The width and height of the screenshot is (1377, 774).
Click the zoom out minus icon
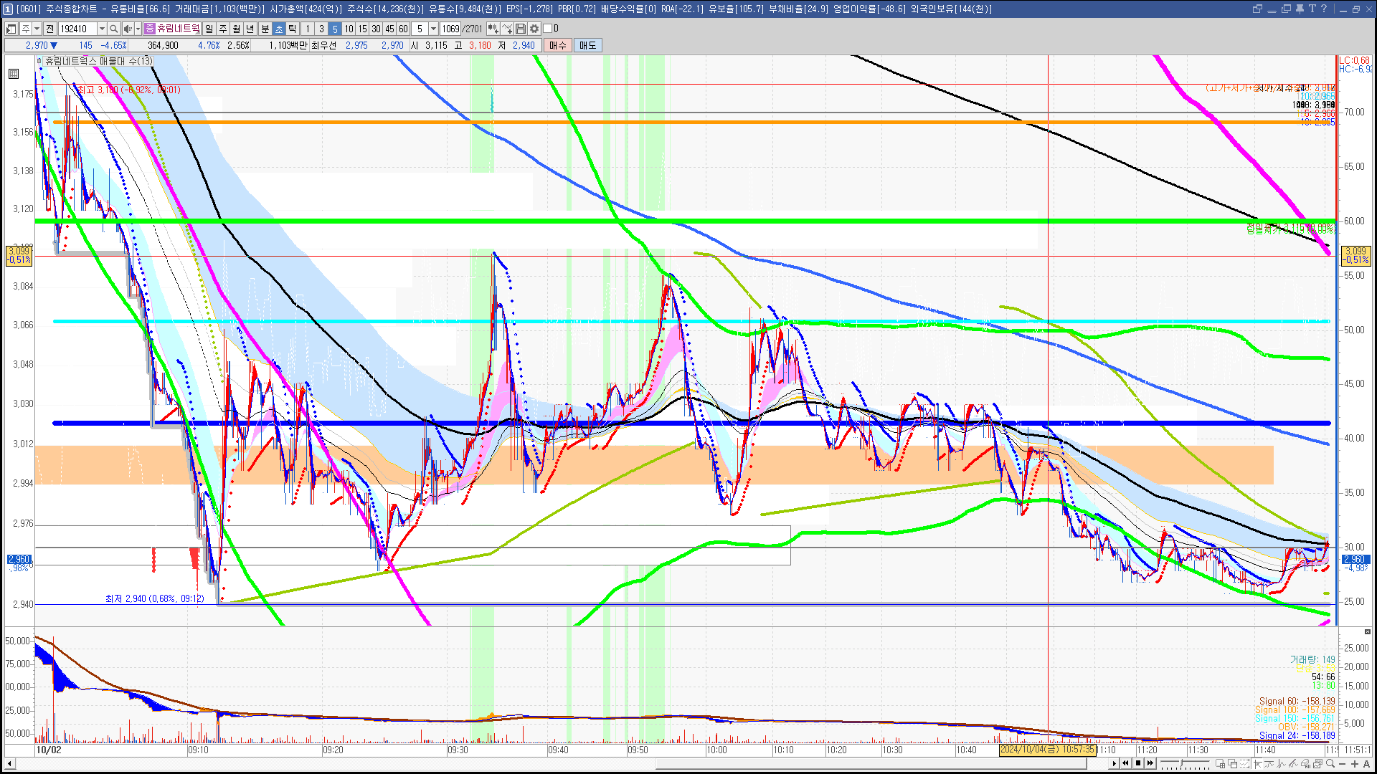tap(1342, 763)
